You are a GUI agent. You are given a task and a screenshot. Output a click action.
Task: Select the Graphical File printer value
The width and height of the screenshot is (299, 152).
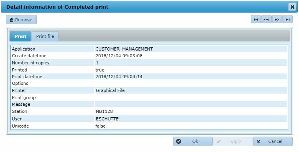110,90
